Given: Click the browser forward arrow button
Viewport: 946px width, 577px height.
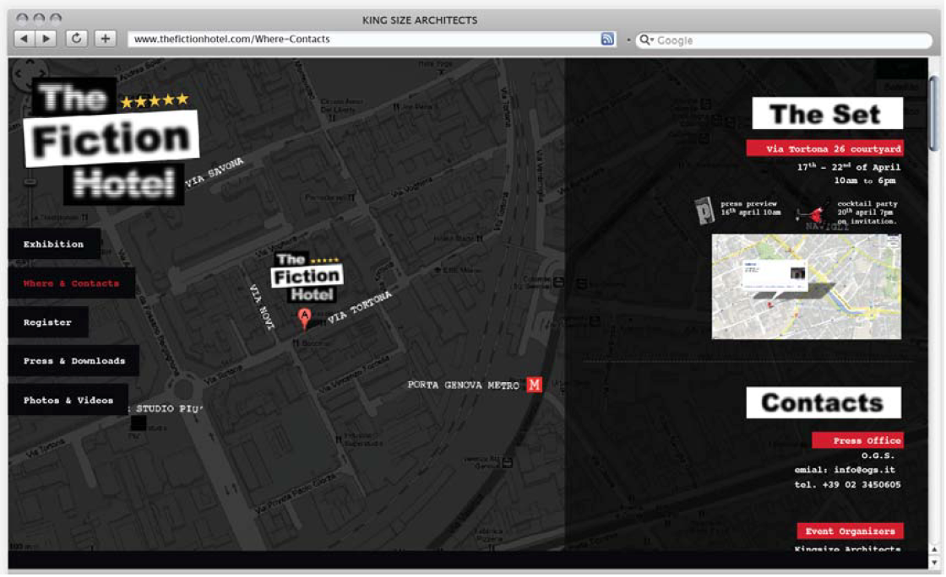Looking at the screenshot, I should [46, 39].
